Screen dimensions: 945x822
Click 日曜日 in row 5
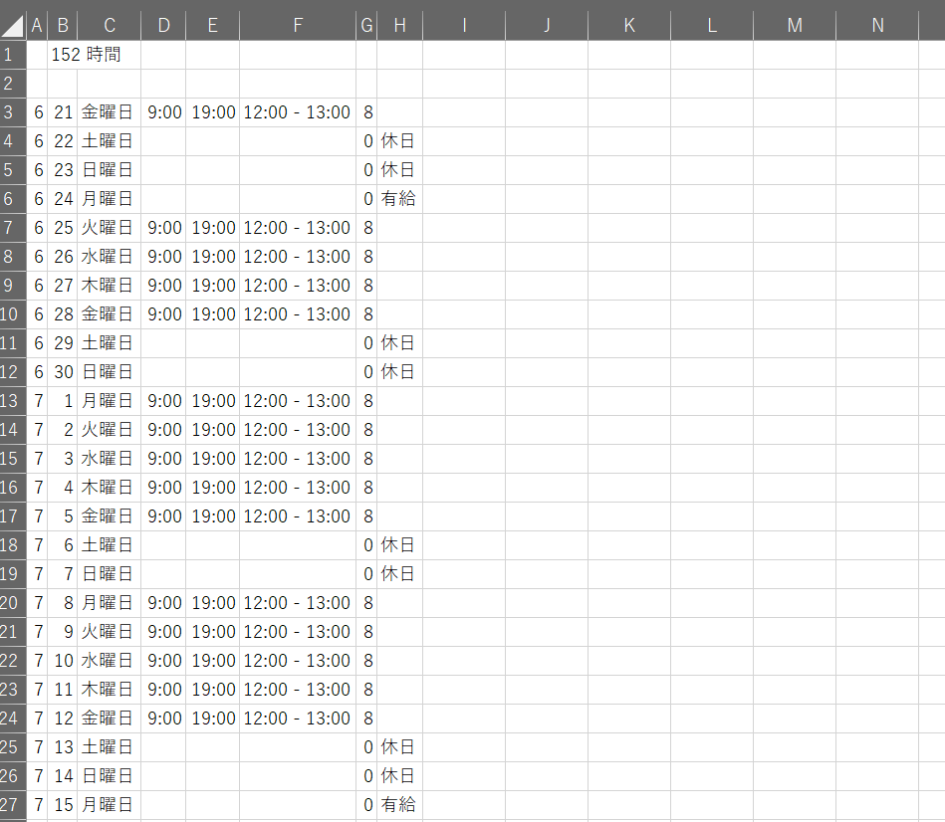pyautogui.click(x=107, y=170)
